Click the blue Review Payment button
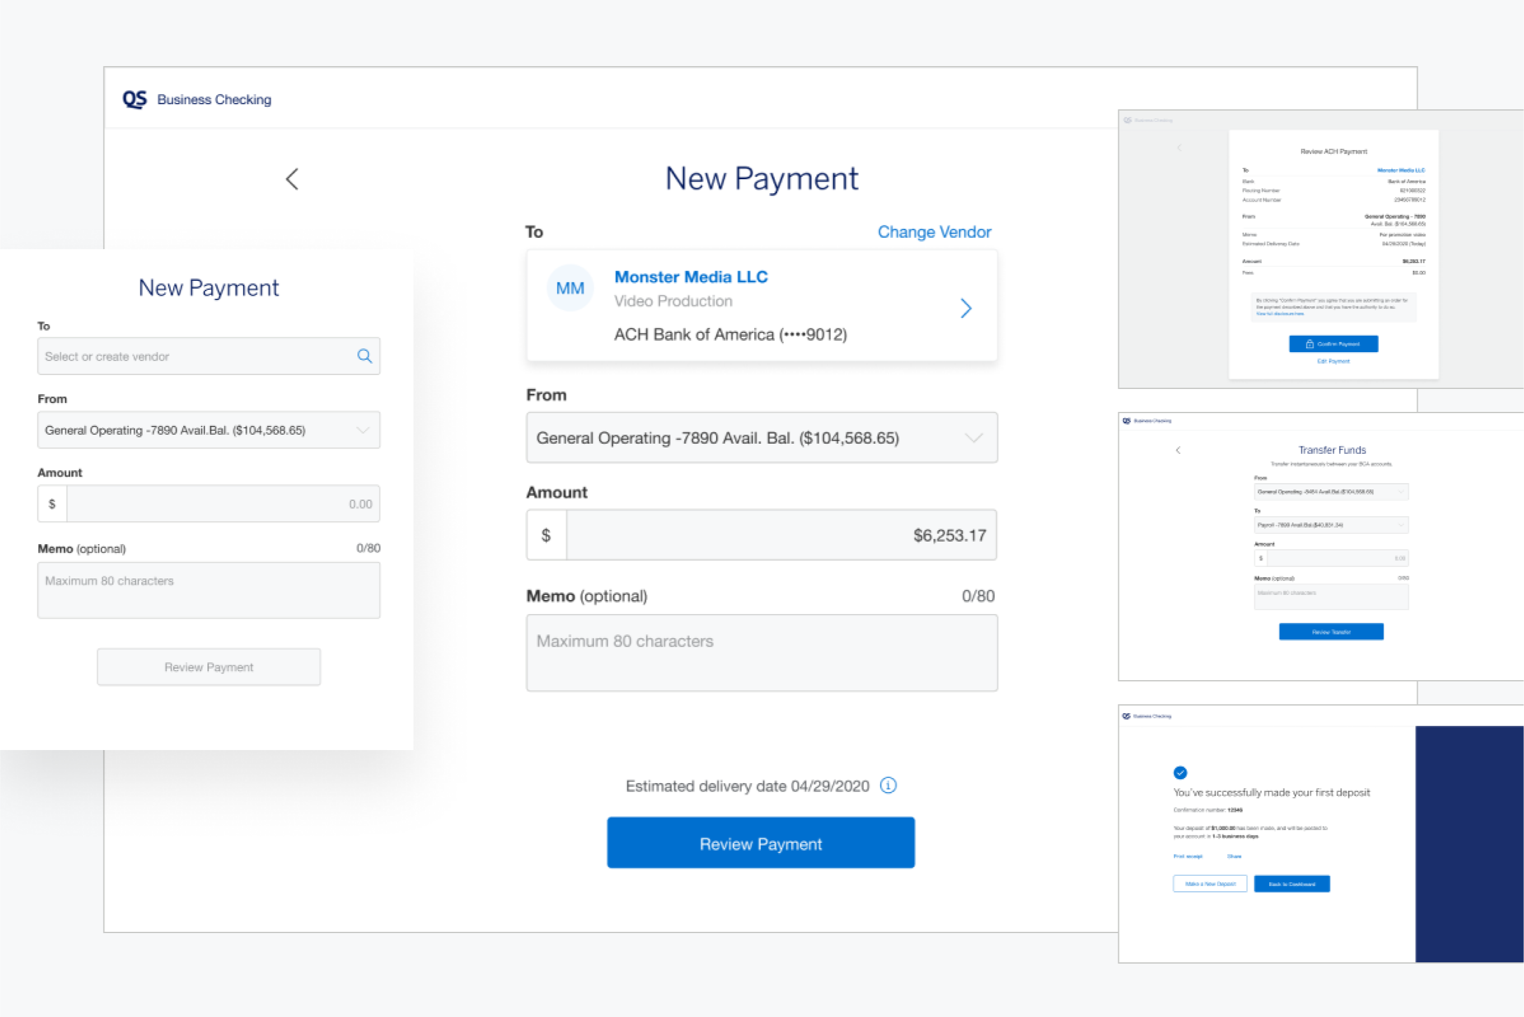Screen dimensions: 1524x1017 coord(760,843)
